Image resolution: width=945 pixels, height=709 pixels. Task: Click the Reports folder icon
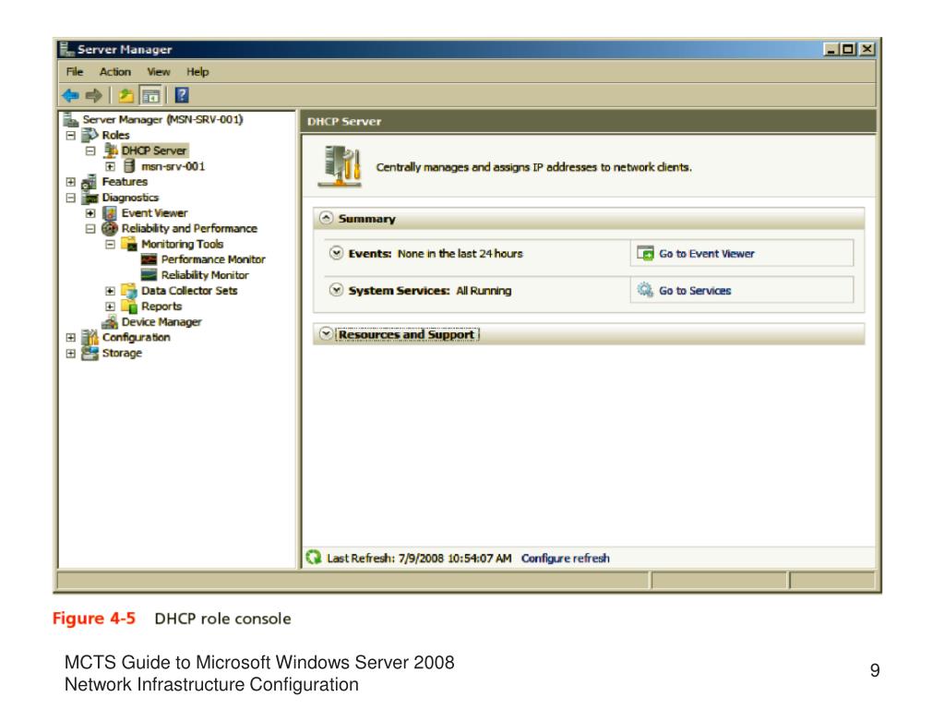coord(129,306)
